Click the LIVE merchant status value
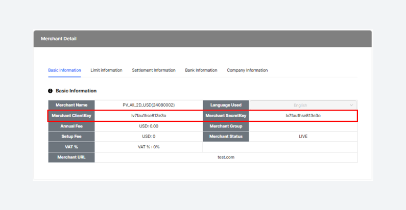Image resolution: width=406 pixels, height=210 pixels. (x=303, y=137)
